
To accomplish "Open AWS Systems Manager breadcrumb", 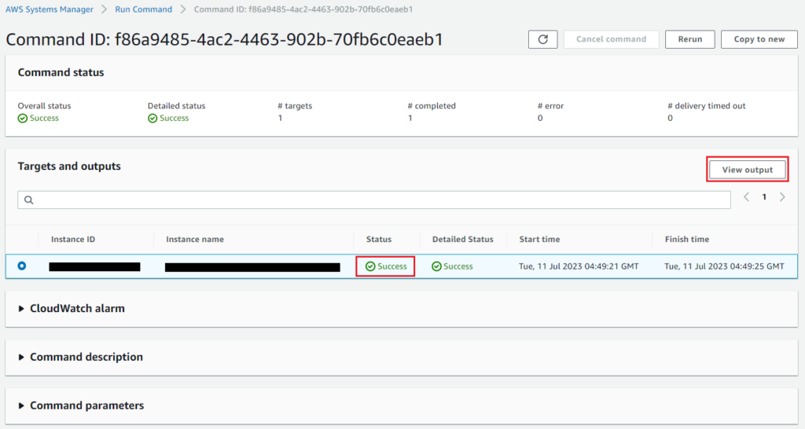I will [49, 9].
